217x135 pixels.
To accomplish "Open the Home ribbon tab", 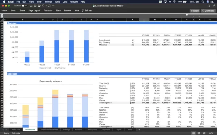I will pos(4,10).
